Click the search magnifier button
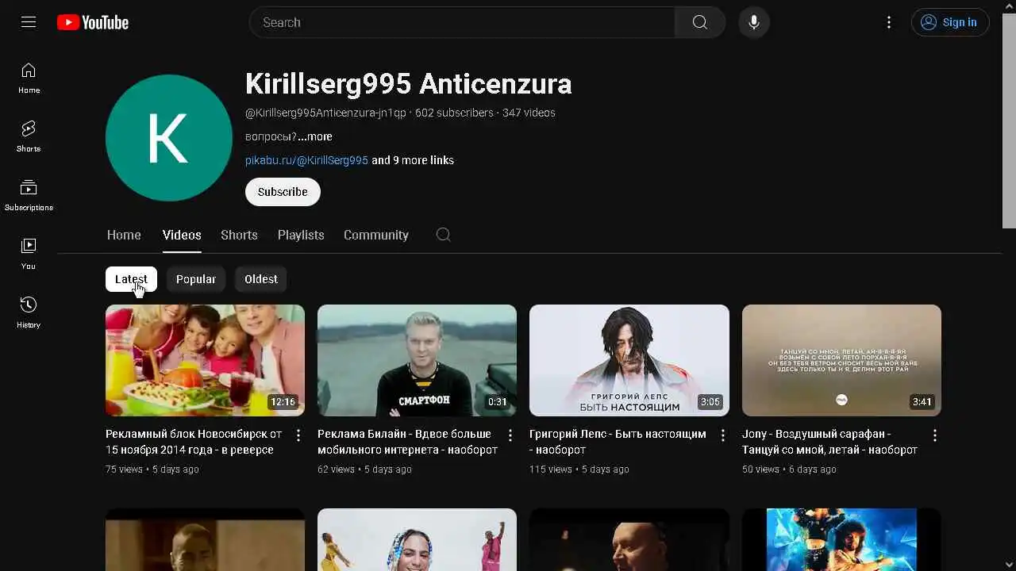Image resolution: width=1016 pixels, height=571 pixels. (700, 22)
